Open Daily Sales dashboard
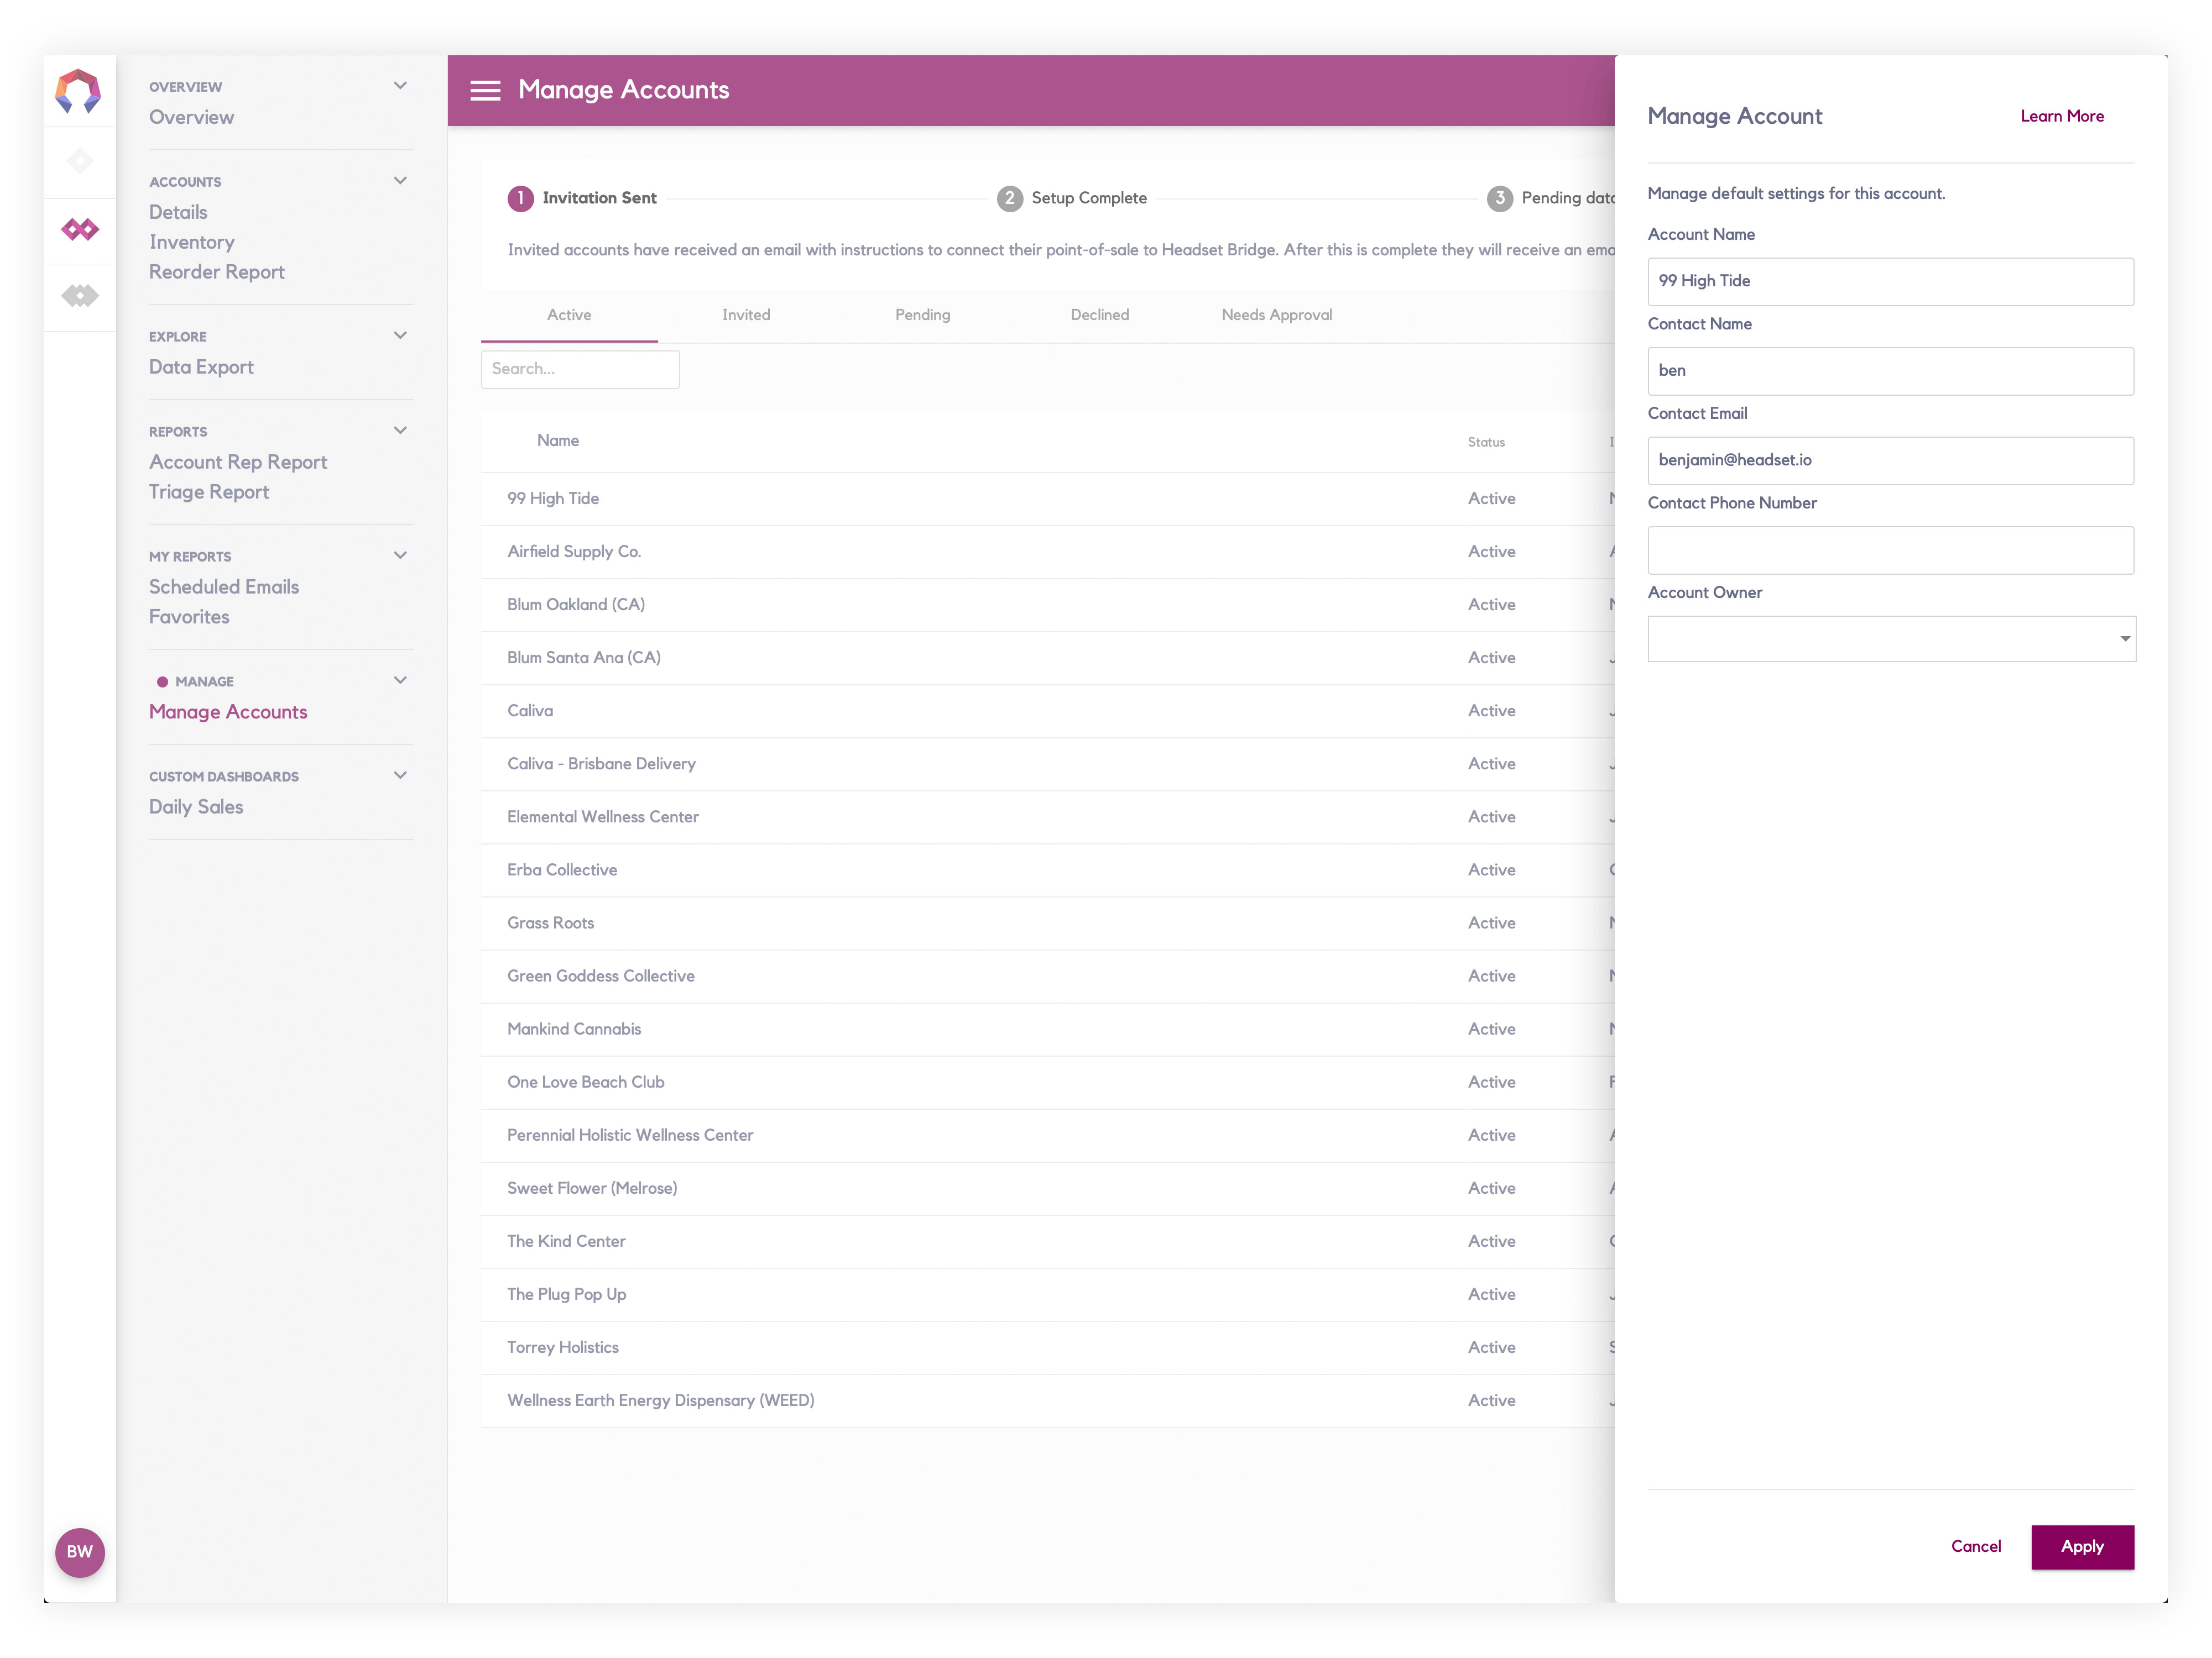 click(196, 806)
